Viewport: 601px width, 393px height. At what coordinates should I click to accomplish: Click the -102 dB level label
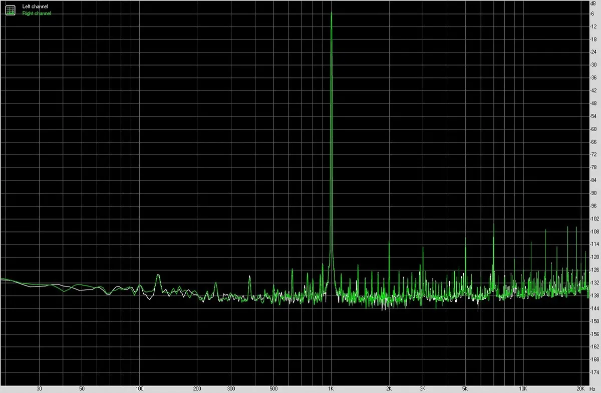pos(595,219)
